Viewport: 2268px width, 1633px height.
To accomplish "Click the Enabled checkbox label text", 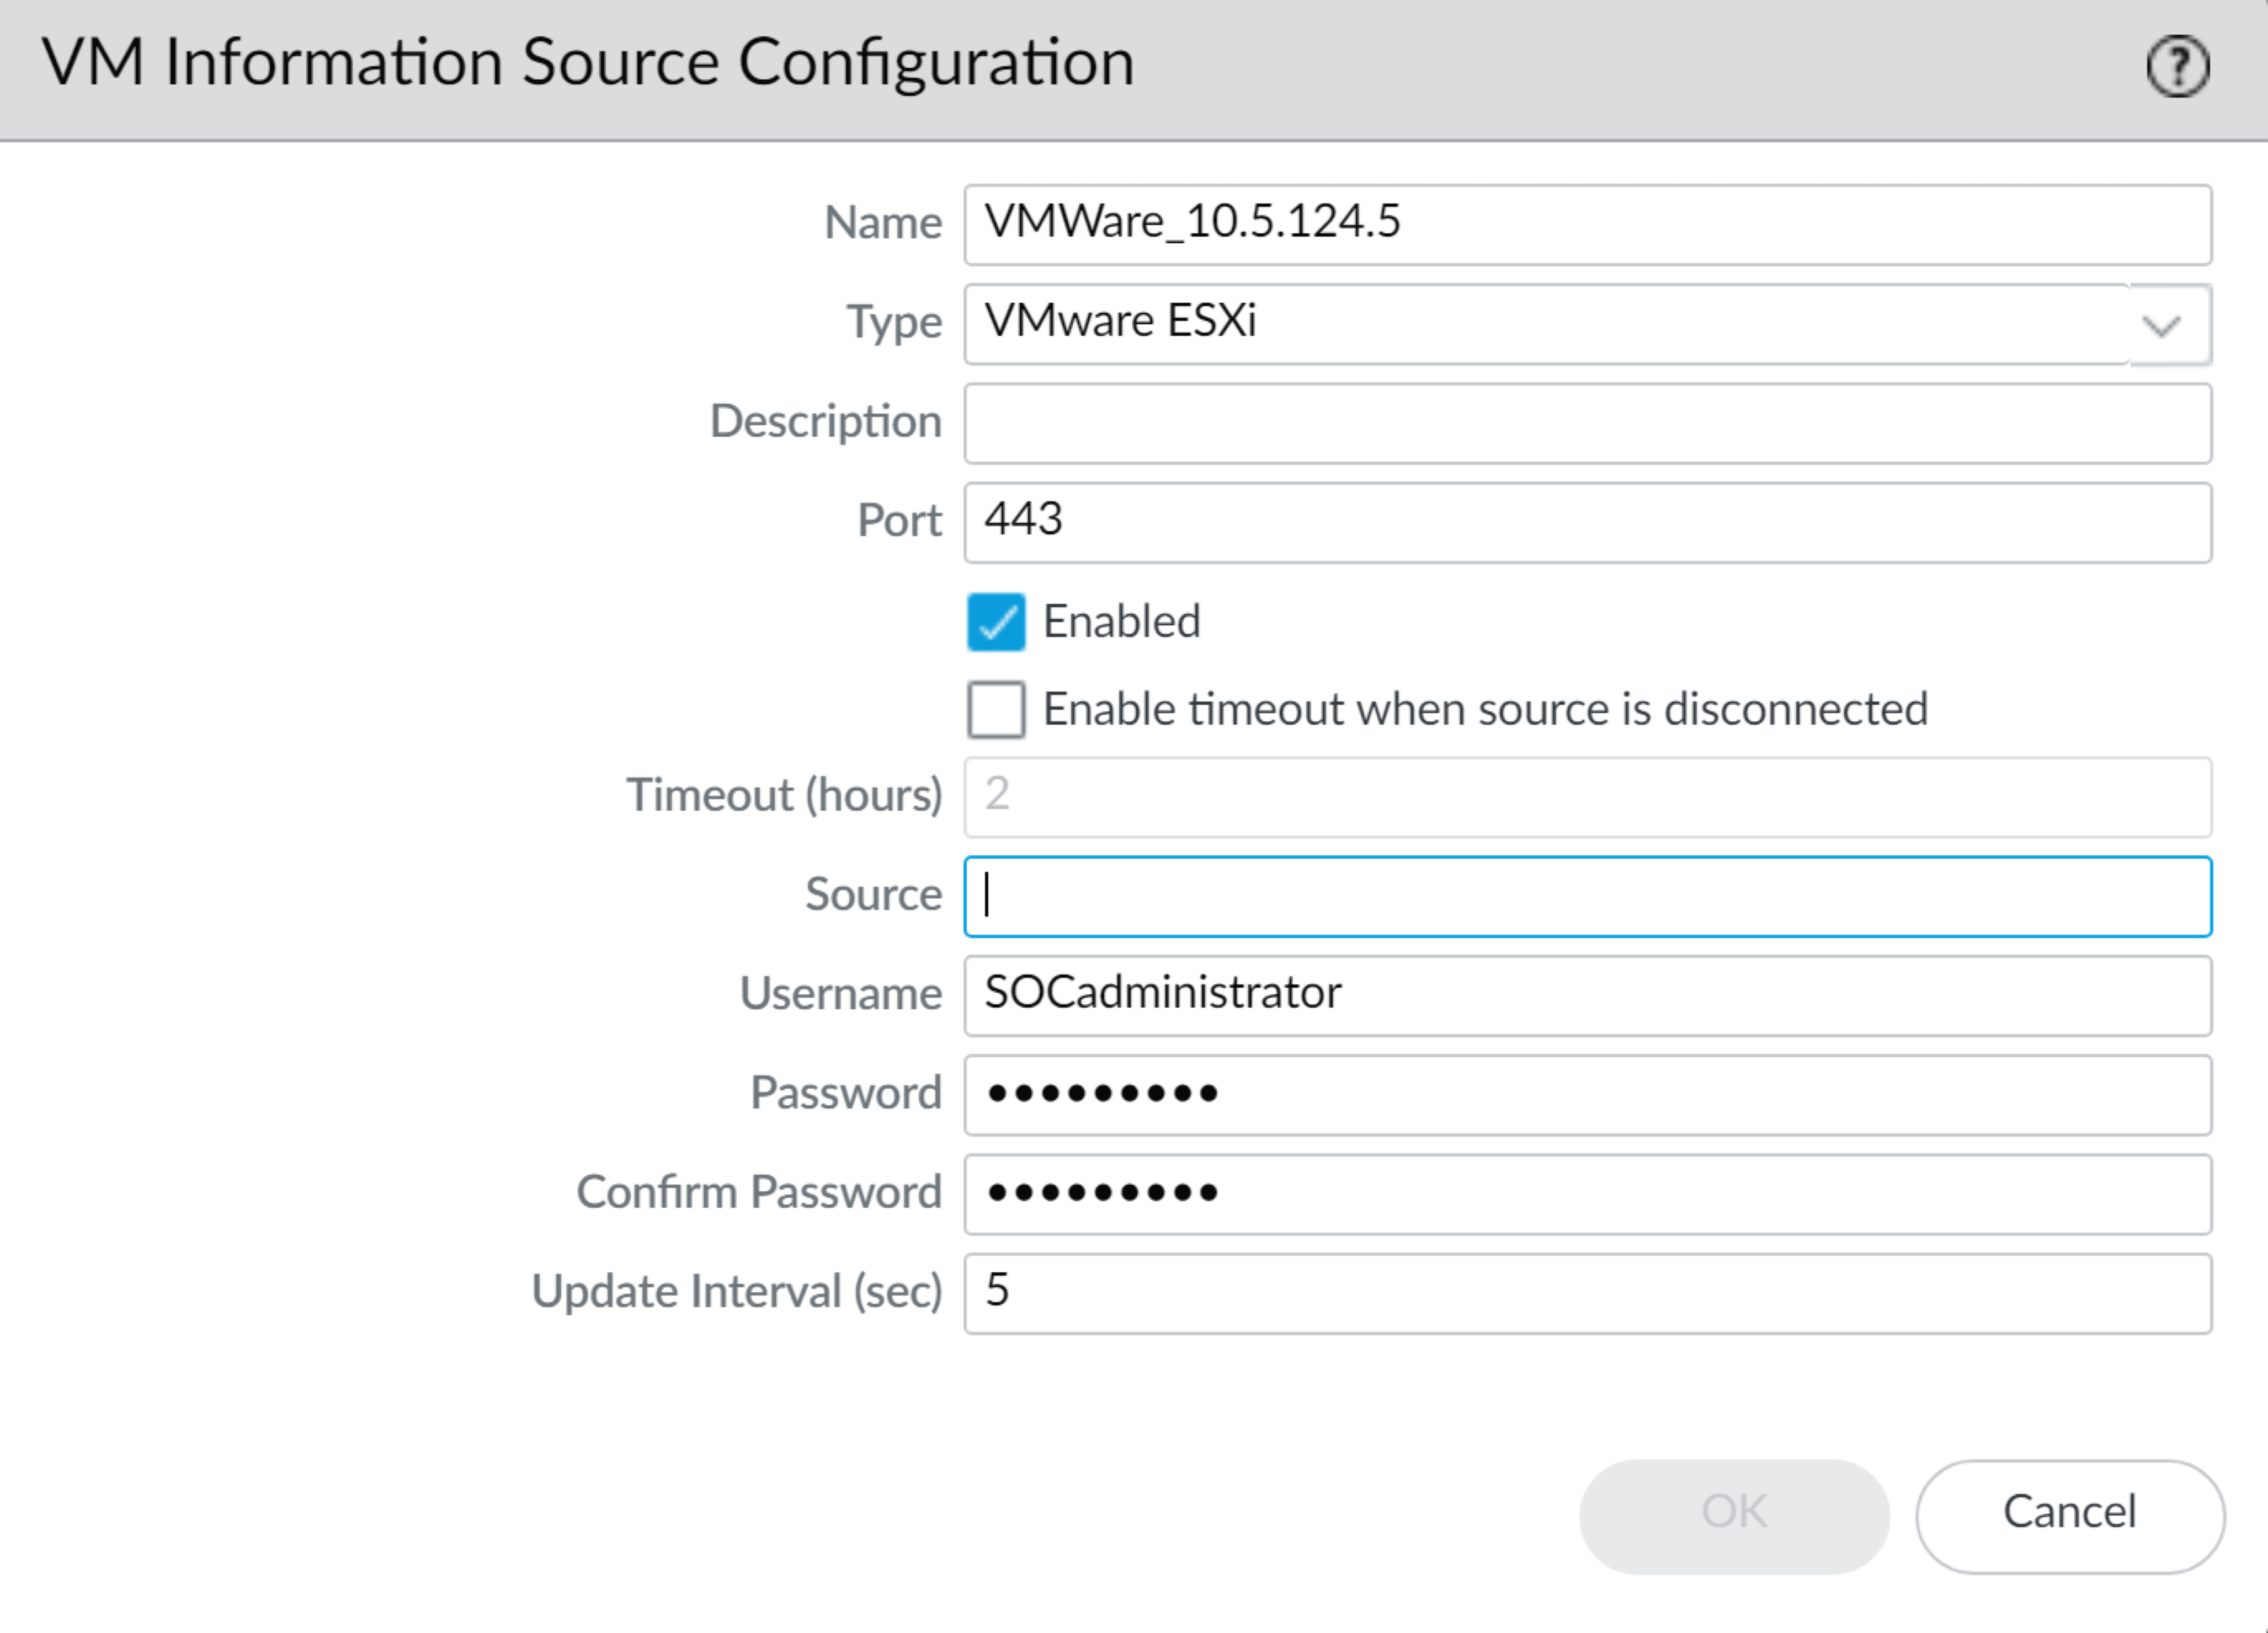I will (1120, 622).
